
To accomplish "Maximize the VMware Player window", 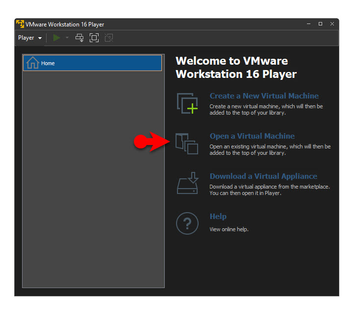I will point(320,24).
